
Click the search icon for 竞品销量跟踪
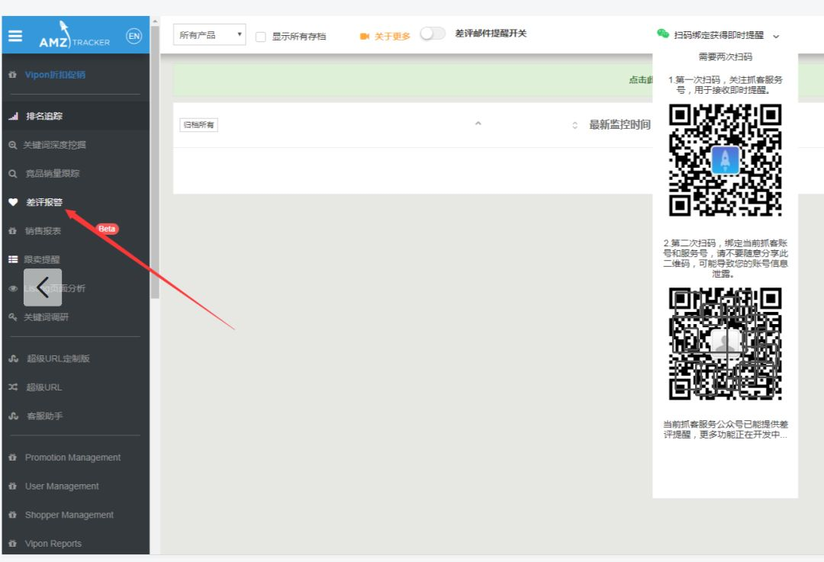point(13,174)
